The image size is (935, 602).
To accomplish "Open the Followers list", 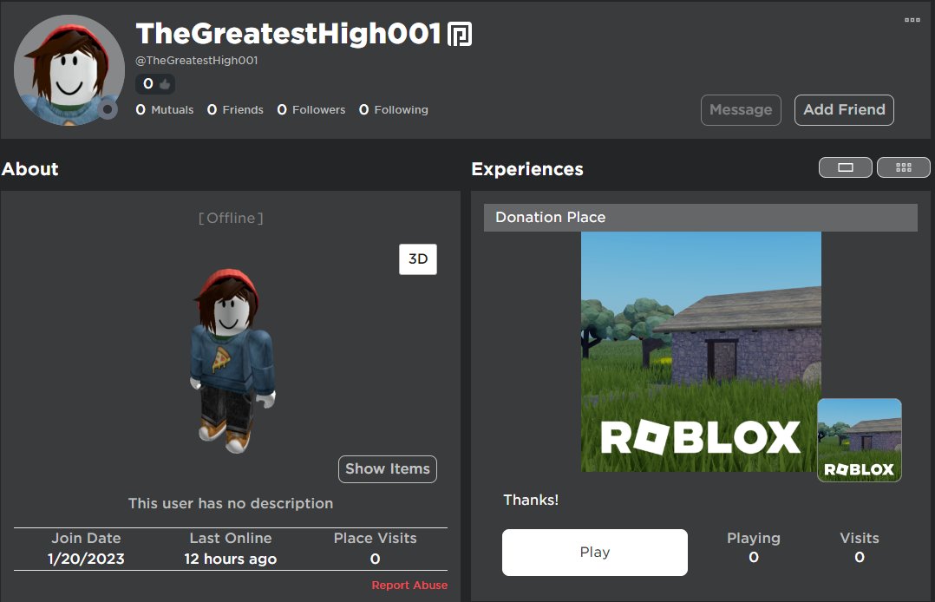I will [311, 110].
